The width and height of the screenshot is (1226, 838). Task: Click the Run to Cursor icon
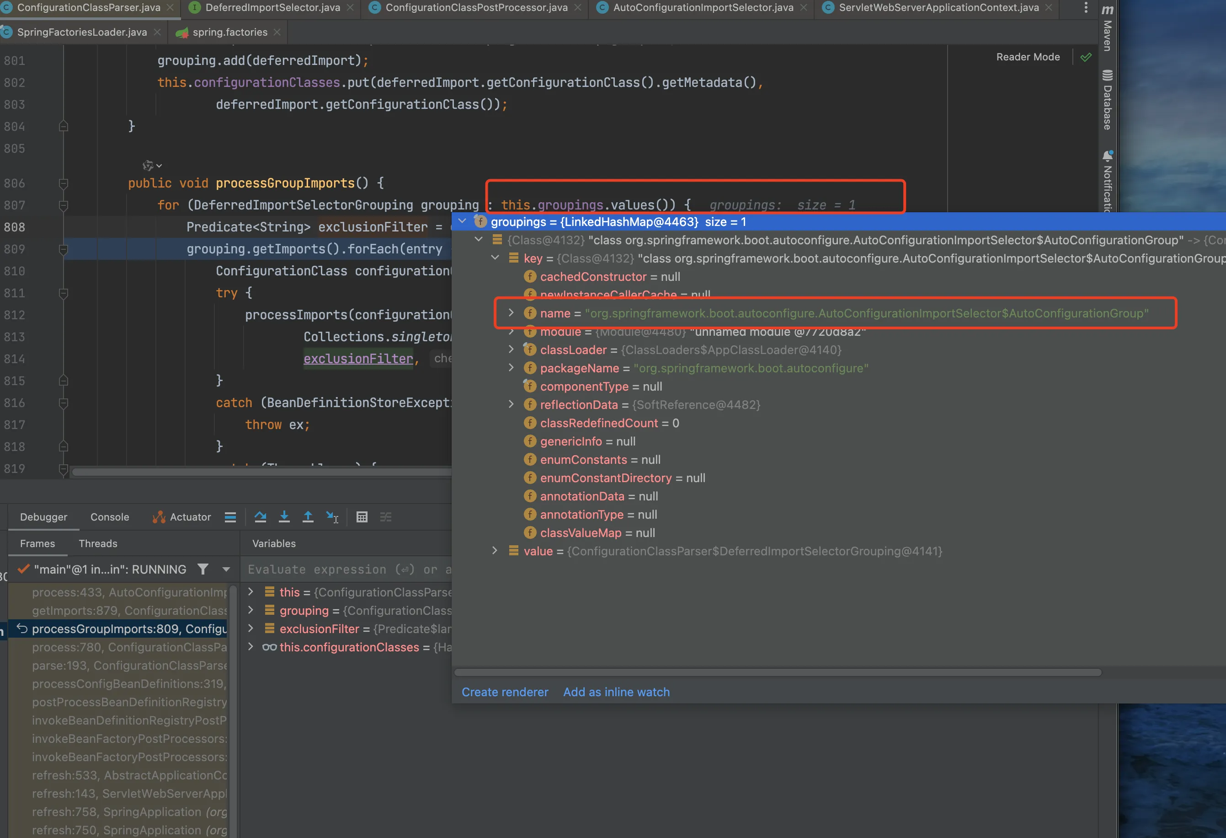(x=332, y=517)
